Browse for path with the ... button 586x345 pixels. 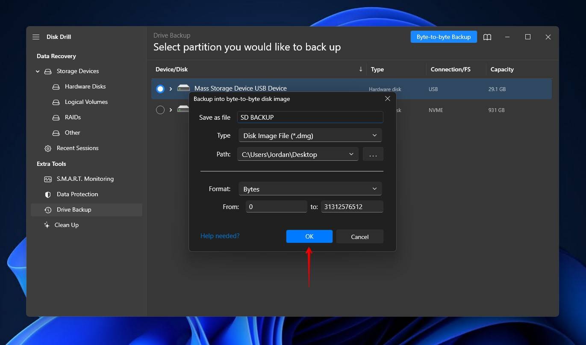[373, 154]
